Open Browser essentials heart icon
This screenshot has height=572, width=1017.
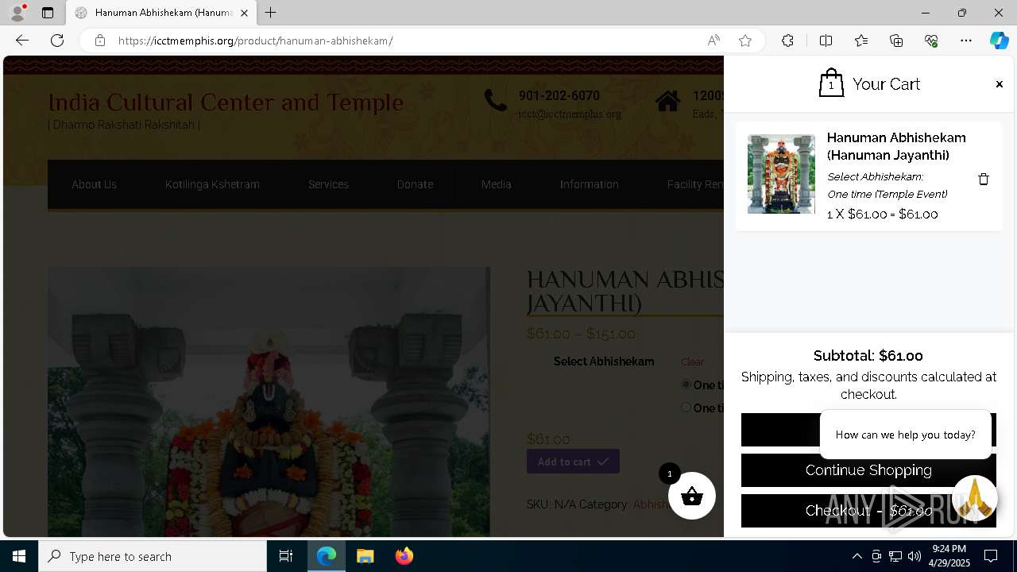931,41
